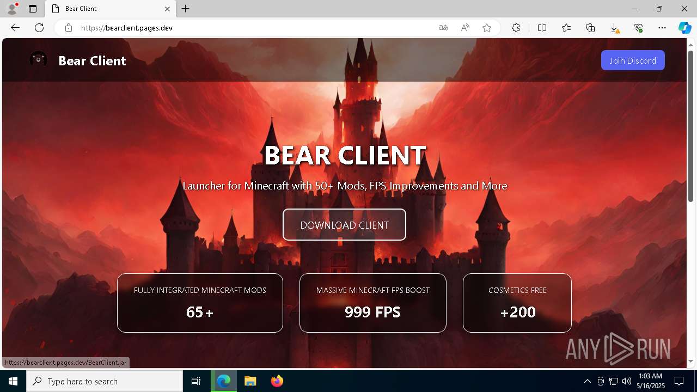The width and height of the screenshot is (697, 392).
Task: Open the clock showing 1:03 AM
Action: point(650,381)
